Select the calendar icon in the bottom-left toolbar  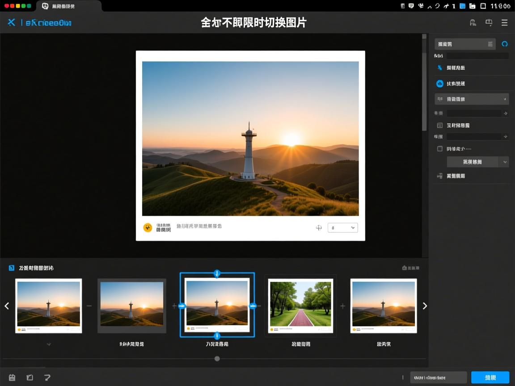point(11,378)
